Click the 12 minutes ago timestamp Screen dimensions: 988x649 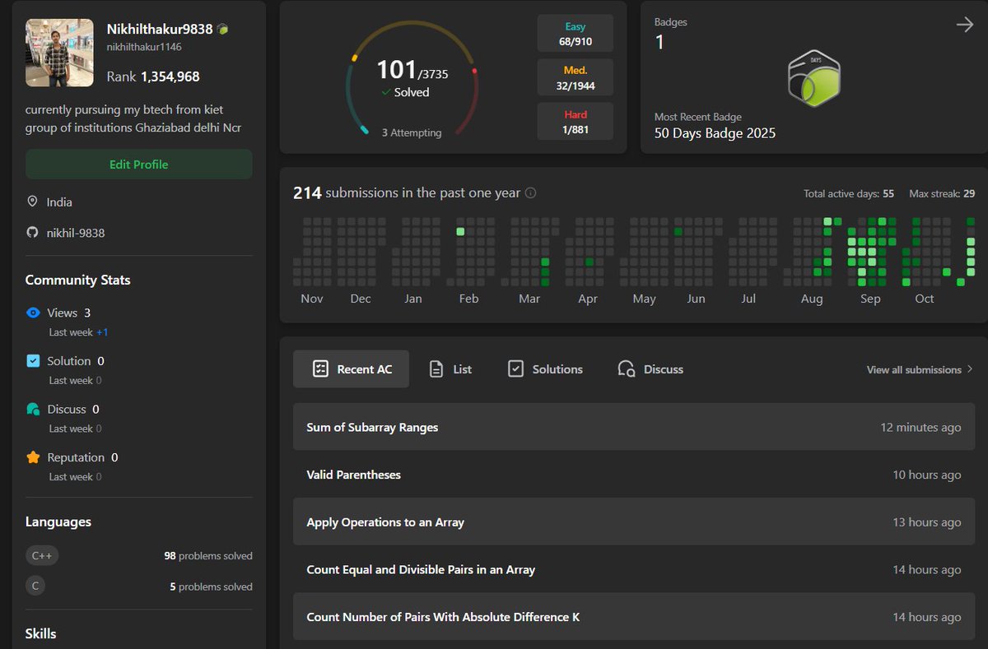pos(920,427)
